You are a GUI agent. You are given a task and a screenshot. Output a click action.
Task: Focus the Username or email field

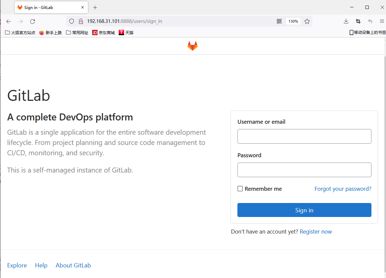(x=304, y=136)
